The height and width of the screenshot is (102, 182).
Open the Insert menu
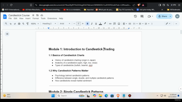point(28,18)
